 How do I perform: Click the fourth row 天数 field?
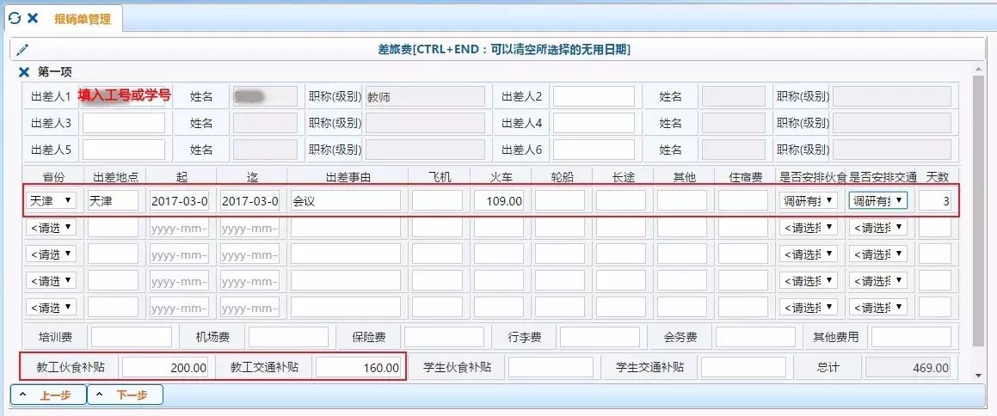[x=935, y=281]
